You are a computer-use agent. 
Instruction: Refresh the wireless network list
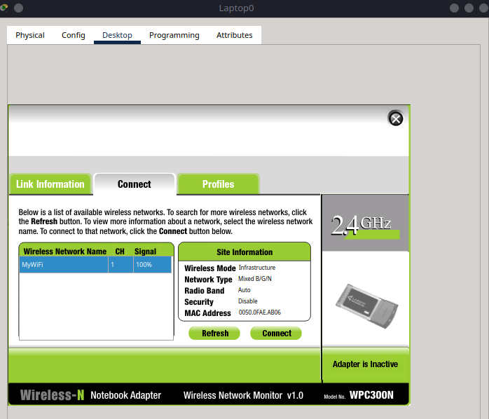tap(214, 334)
